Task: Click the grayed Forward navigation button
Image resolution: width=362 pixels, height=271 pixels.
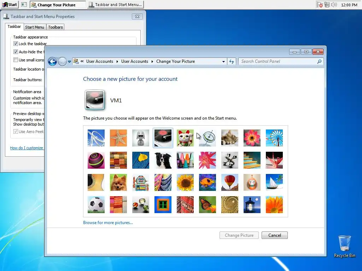Action: click(62, 61)
